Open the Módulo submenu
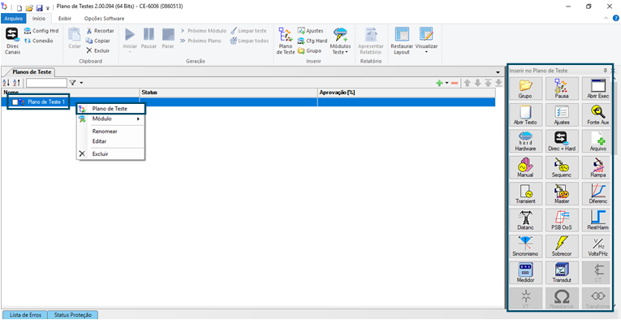The width and height of the screenshot is (621, 320). pos(110,119)
